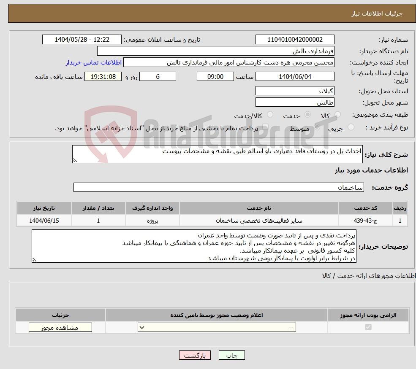Click the نام خدمت column header
416x369 pixels.
tap(259, 208)
